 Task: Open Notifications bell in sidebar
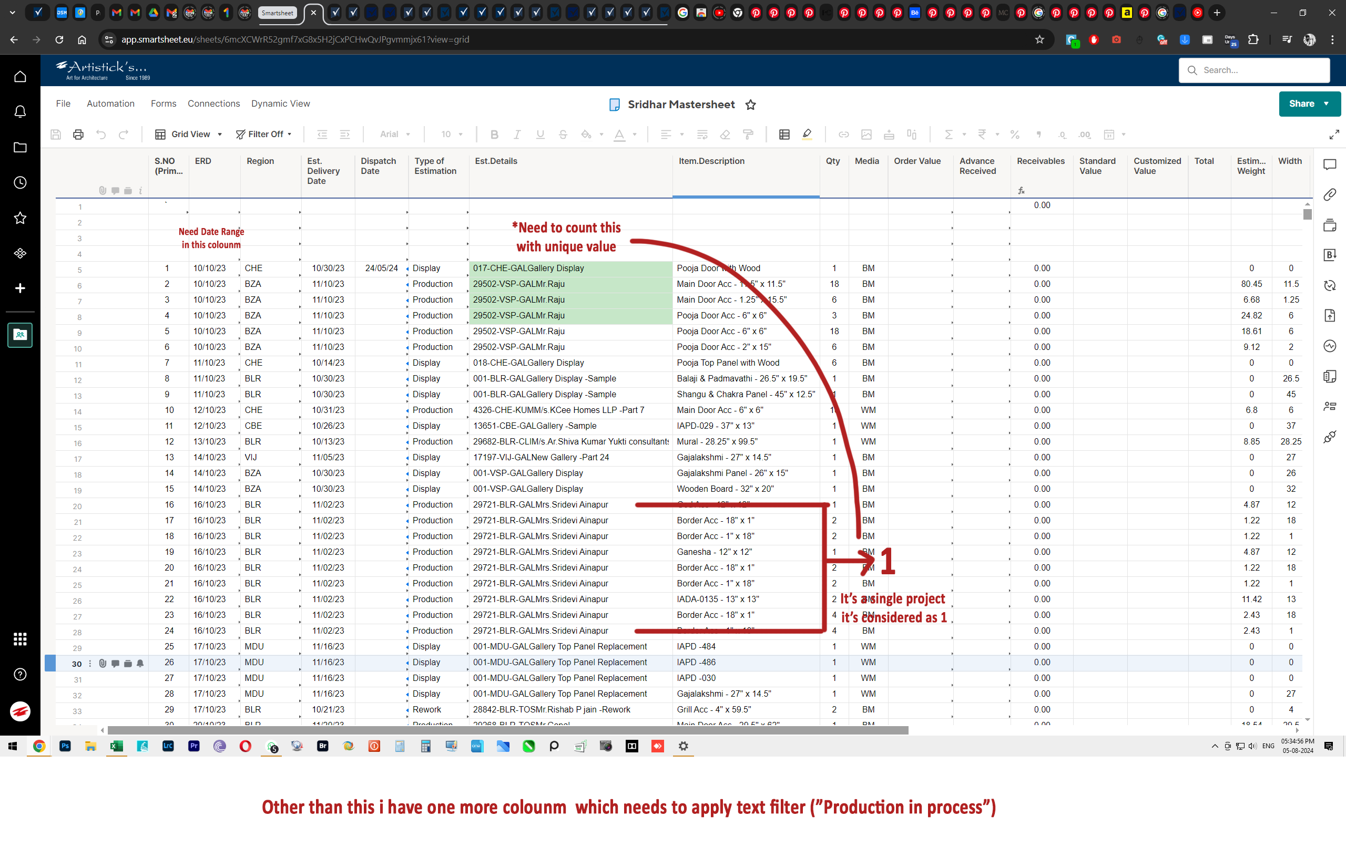pos(20,112)
